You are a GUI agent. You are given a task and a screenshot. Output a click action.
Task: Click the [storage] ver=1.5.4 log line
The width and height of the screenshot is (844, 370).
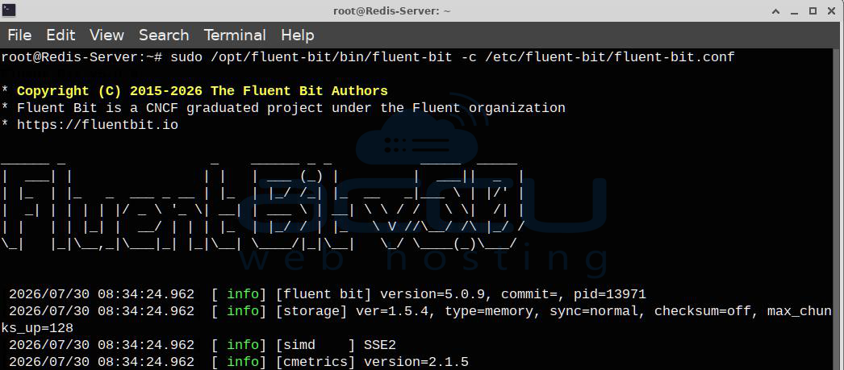pos(420,311)
